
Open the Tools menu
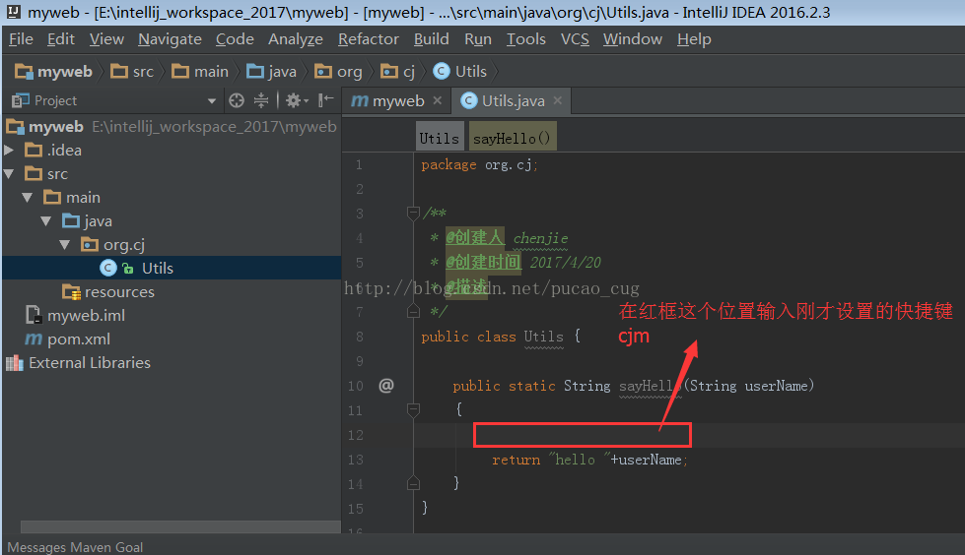[525, 39]
